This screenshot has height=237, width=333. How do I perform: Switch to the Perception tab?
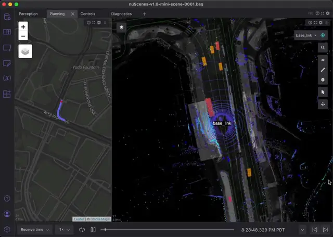[28, 14]
